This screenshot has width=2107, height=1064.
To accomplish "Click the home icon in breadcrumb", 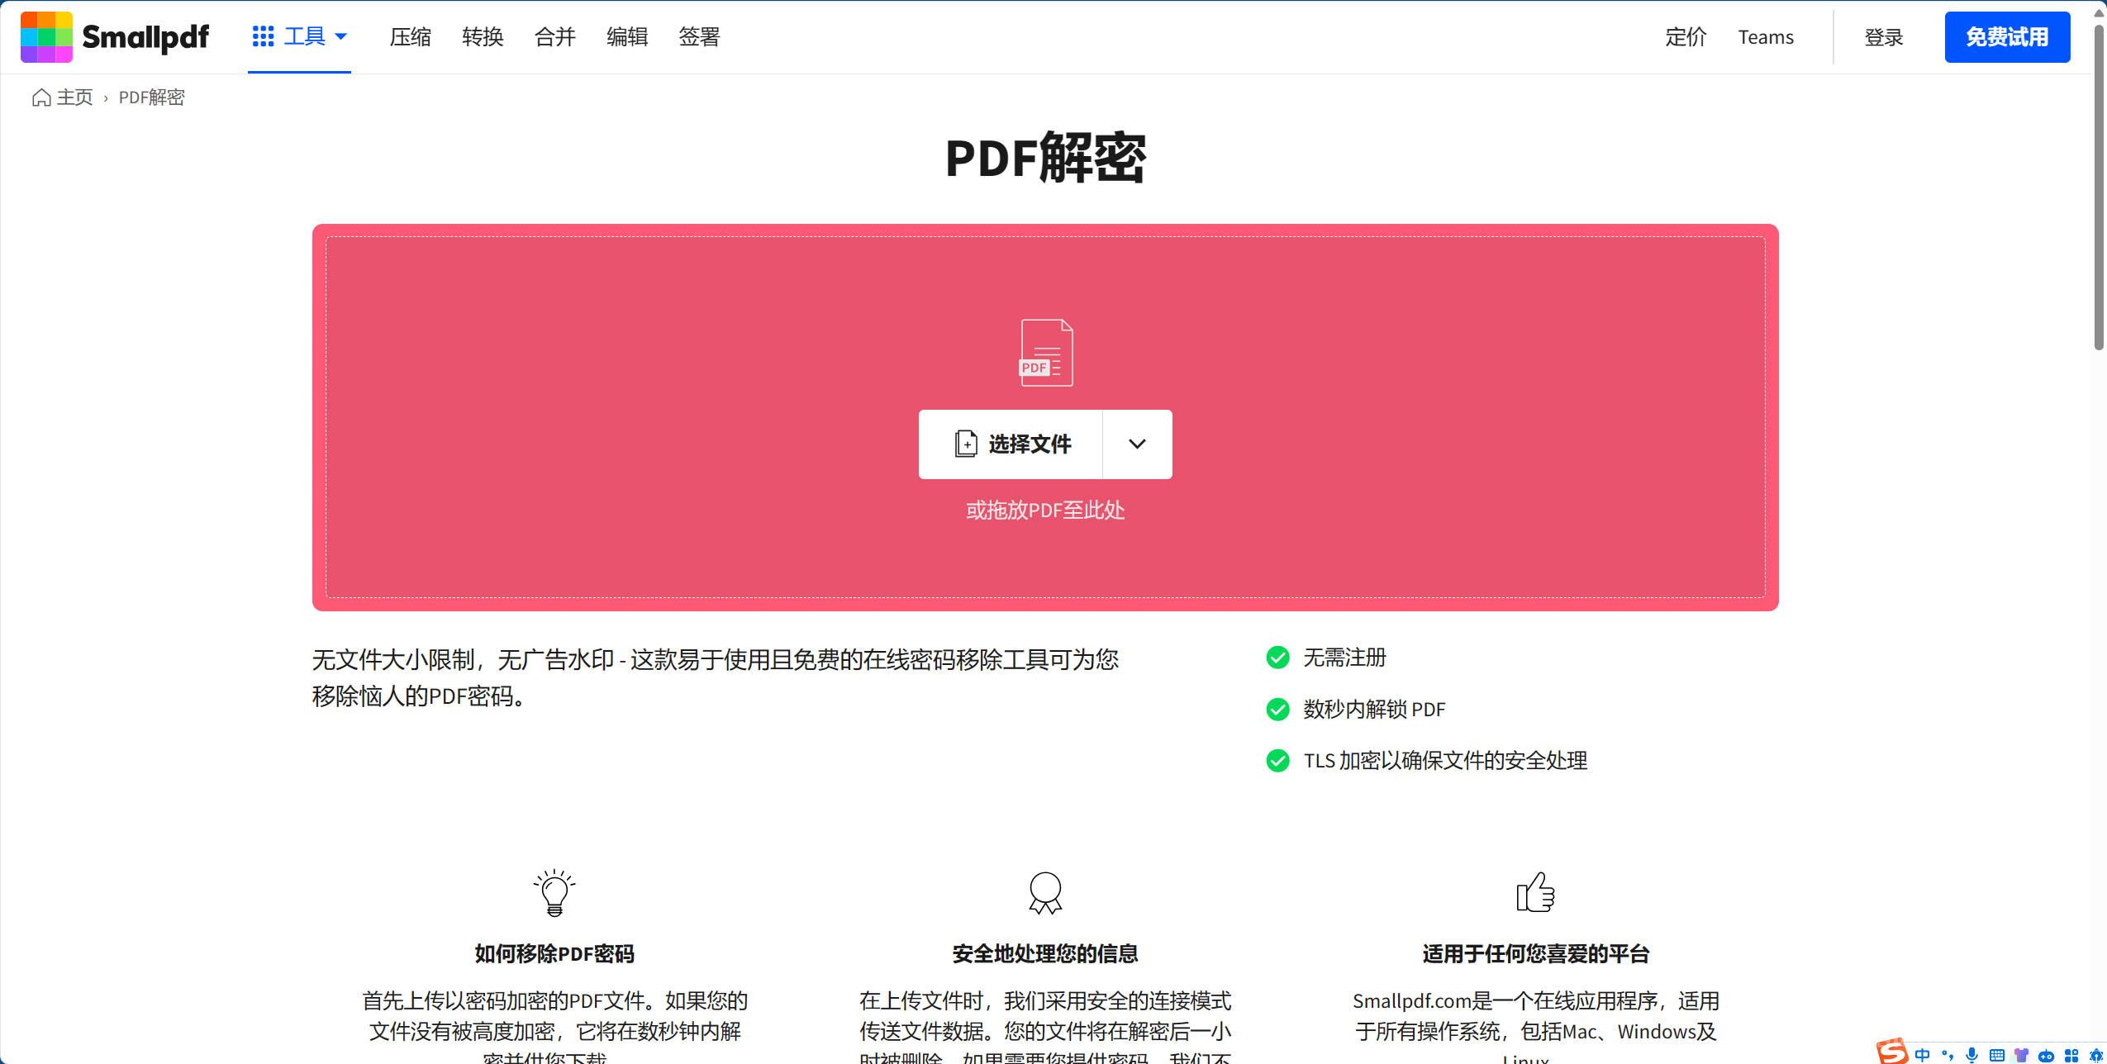I will 41,97.
